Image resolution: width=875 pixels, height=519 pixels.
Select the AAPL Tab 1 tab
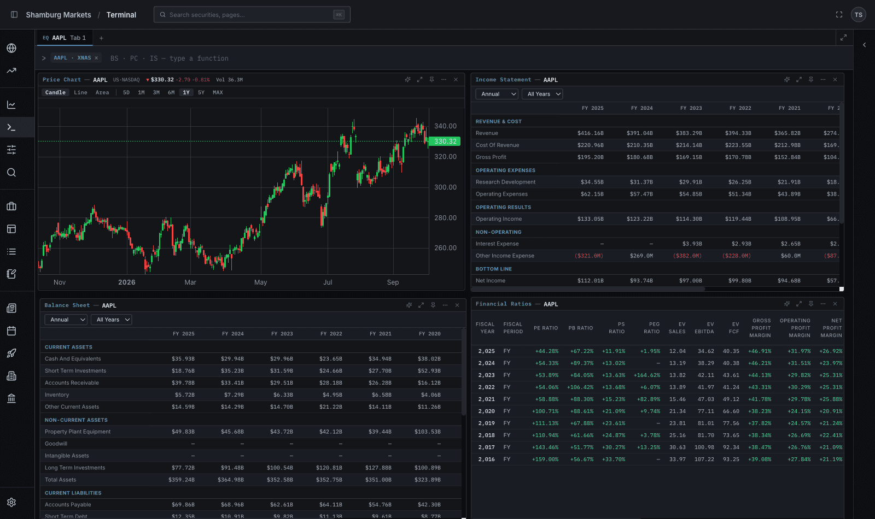(x=65, y=38)
